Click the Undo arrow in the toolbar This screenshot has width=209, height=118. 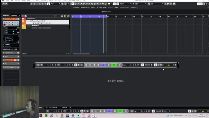(x=4, y=4)
